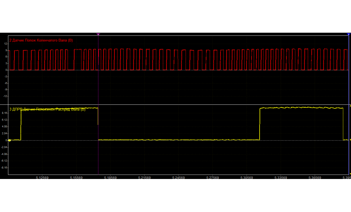Click the wide missing-tooth pulse in red waveform

[78, 59]
